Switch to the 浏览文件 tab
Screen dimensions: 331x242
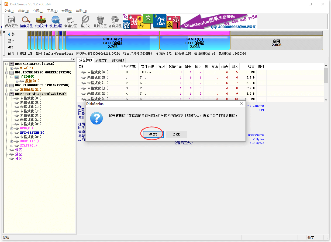(102, 60)
